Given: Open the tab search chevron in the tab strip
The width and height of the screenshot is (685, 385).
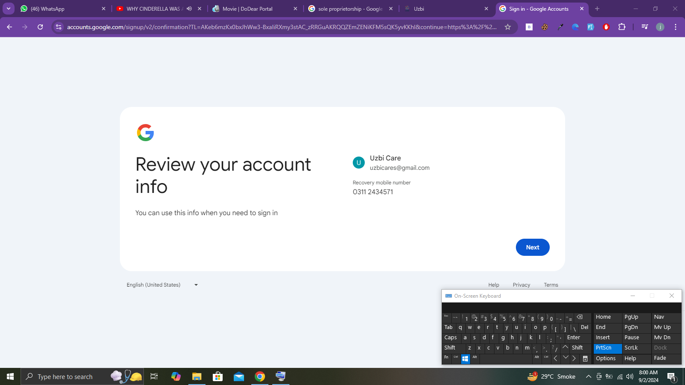Looking at the screenshot, I should coord(8,9).
